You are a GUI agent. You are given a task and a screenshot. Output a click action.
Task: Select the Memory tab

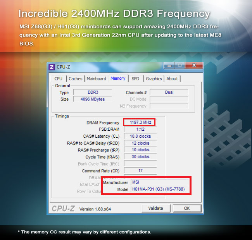point(118,78)
